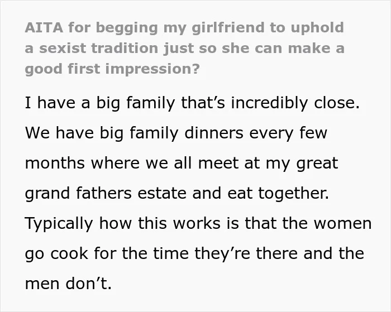Click the word "girlfriend" in the title
Image resolution: width=391 pixels, height=312 pixels.
[228, 28]
